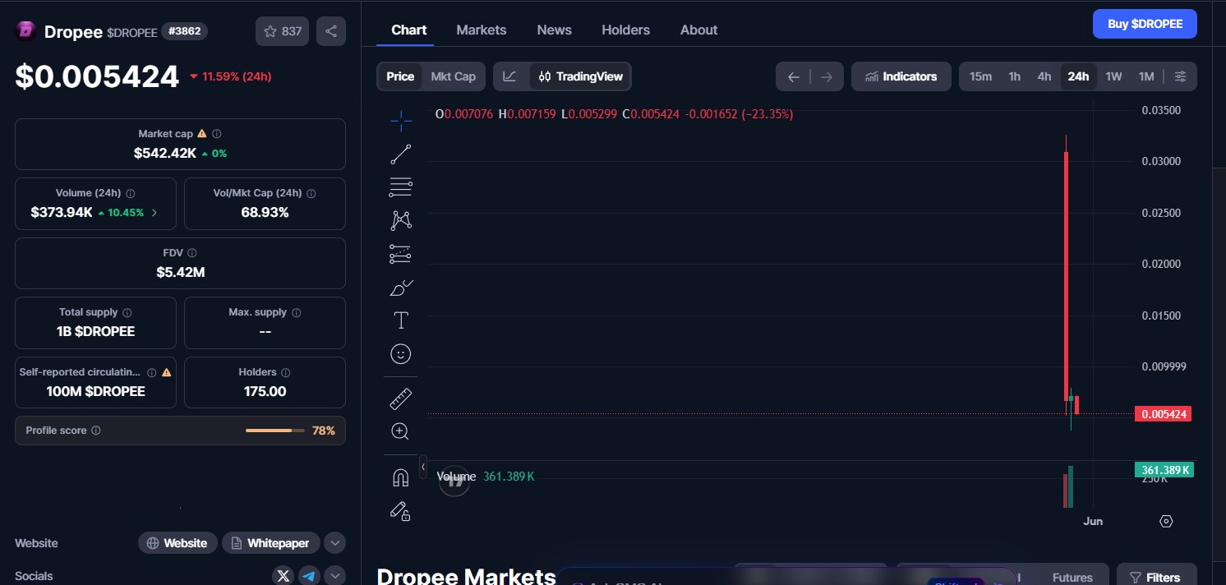The height and width of the screenshot is (585, 1226).
Task: Click the Dropee coin logo
Action: (x=25, y=30)
